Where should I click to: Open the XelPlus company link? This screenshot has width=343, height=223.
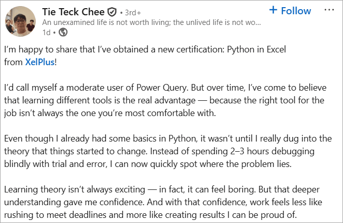point(40,62)
